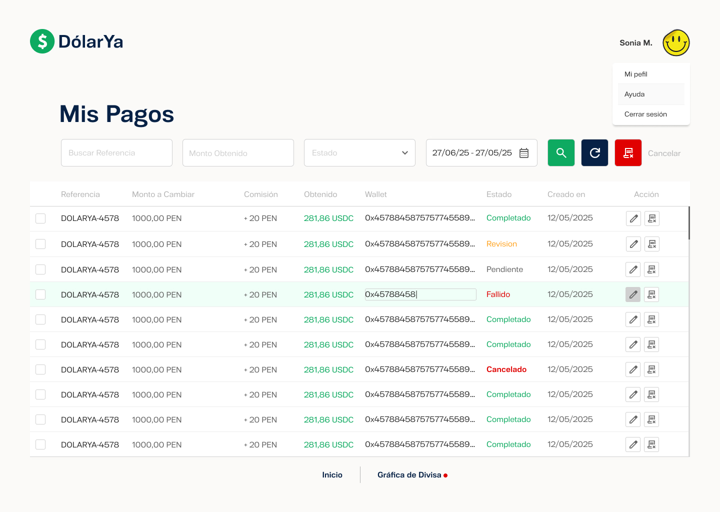
Task: Open the Sonia M. user menu
Action: 635,43
